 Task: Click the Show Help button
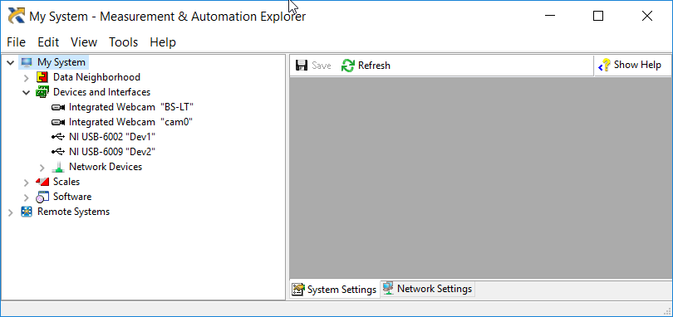[629, 66]
